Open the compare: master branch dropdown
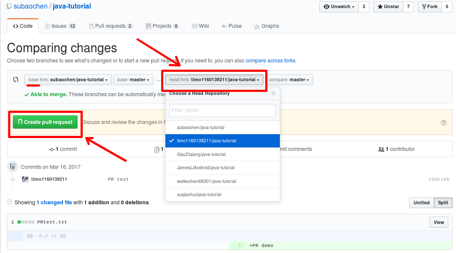 [x=289, y=80]
